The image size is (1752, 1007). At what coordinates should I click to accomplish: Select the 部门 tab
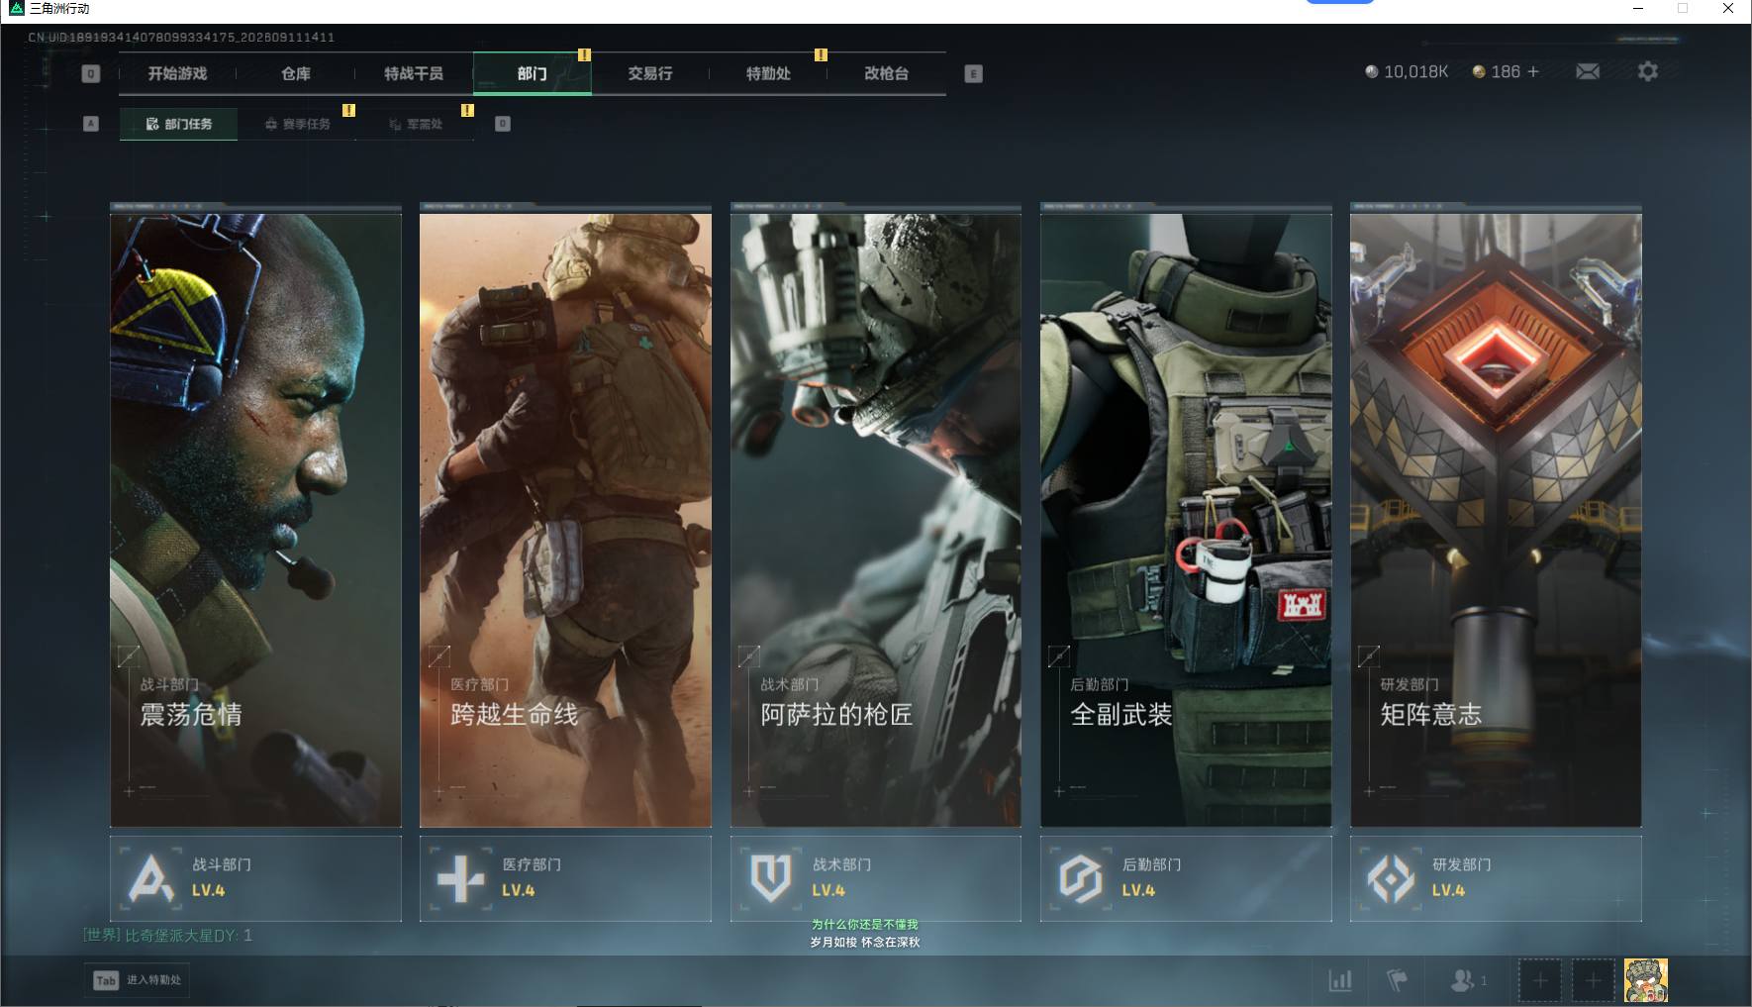point(532,73)
